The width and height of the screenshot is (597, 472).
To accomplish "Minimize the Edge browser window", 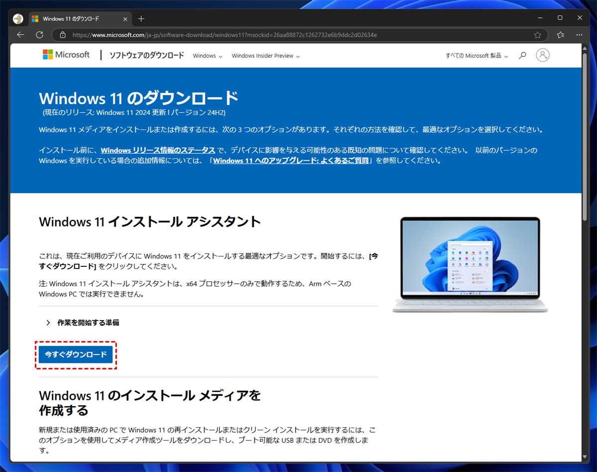I will (541, 17).
